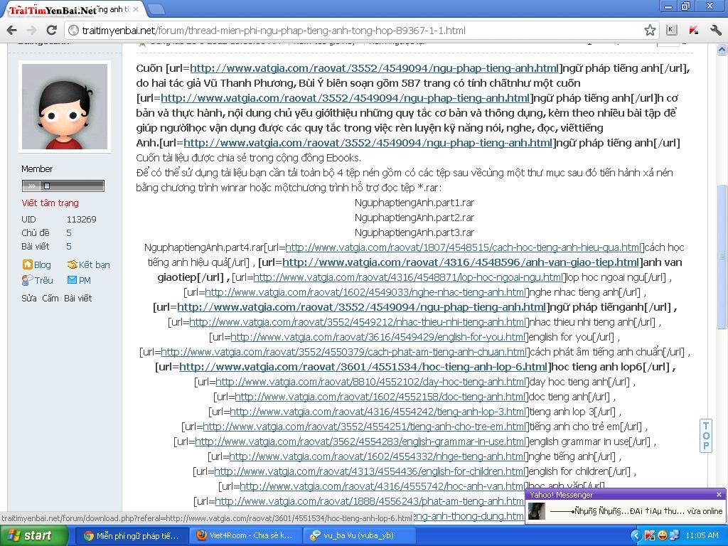728x546 pixels.
Task: Bookmark this page with the star
Action: coord(650,31)
